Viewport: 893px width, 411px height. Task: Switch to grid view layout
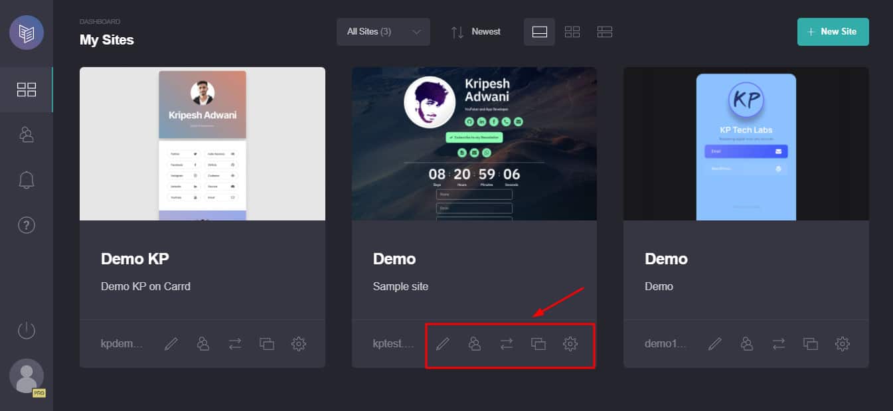(572, 32)
